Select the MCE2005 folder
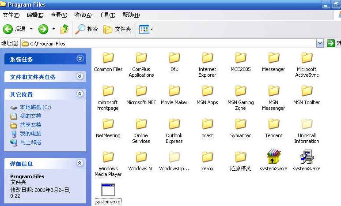Image resolution: width=341 pixels, height=206 pixels. pyautogui.click(x=241, y=62)
